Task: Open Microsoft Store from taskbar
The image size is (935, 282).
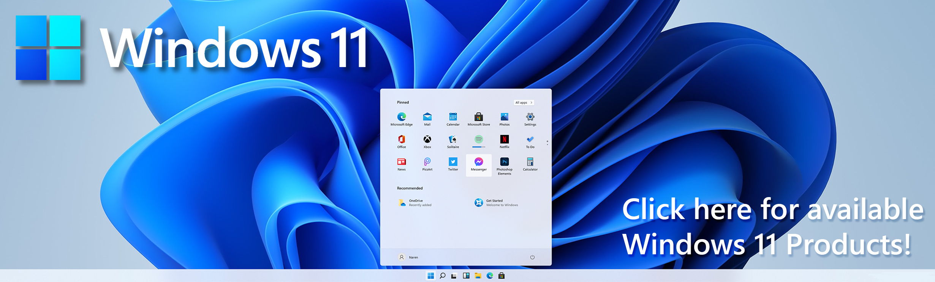Action: [x=502, y=276]
